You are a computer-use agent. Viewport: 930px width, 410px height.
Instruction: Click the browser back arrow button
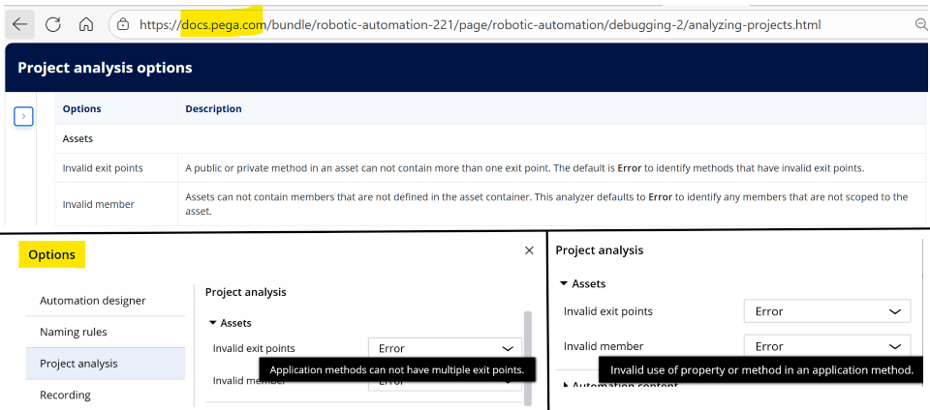click(19, 24)
